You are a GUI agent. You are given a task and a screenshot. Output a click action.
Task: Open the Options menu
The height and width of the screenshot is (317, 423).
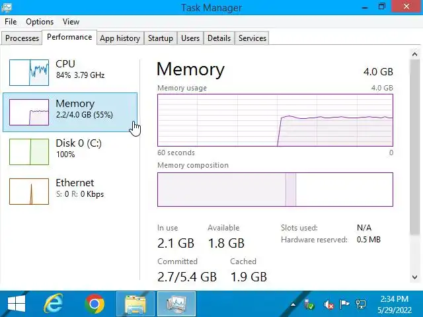pyautogui.click(x=40, y=22)
